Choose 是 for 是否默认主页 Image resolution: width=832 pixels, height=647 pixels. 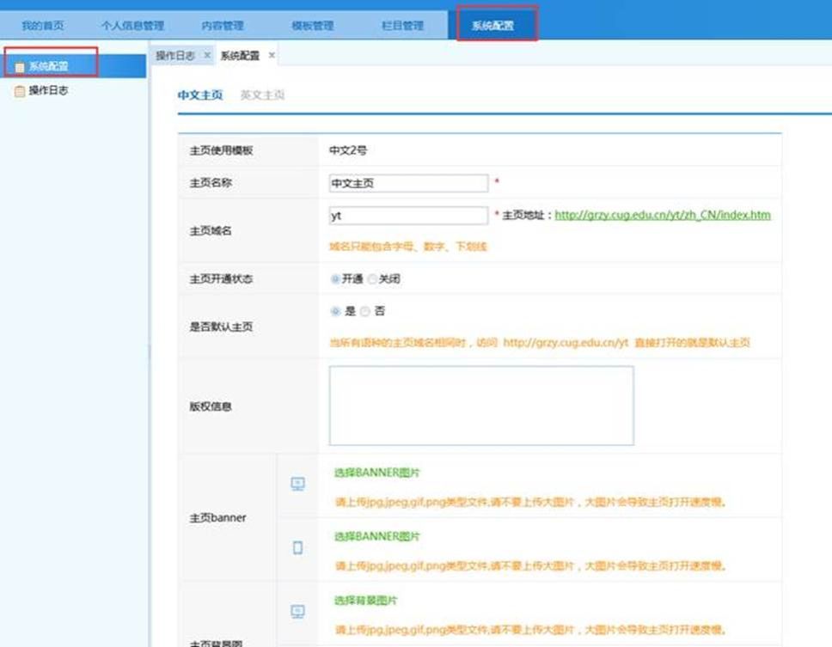(335, 311)
